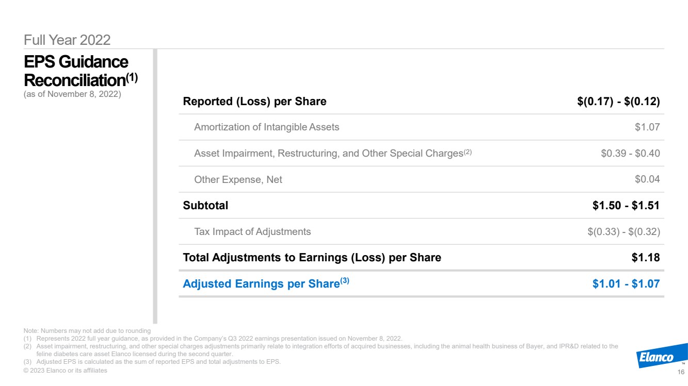Image resolution: width=688 pixels, height=386 pixels.
Task: Click the blue $1.01 - $1.07 value
Action: 627,283
